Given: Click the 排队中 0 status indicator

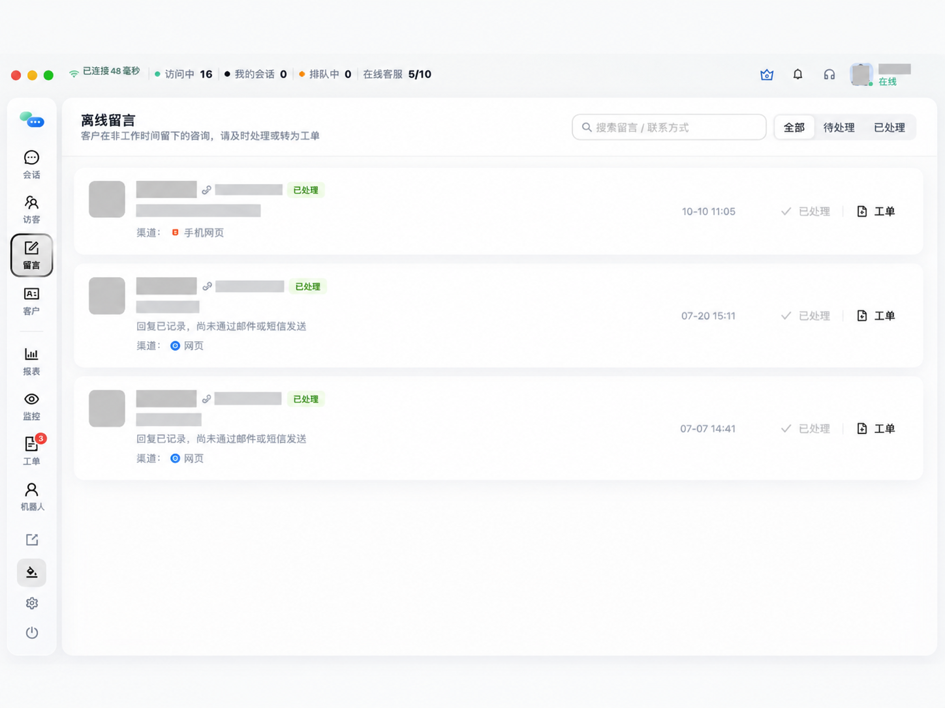Looking at the screenshot, I should point(325,74).
